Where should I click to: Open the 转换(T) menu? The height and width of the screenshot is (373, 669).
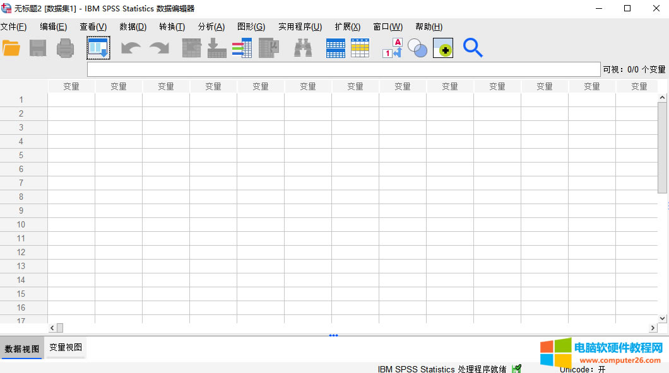coord(172,26)
